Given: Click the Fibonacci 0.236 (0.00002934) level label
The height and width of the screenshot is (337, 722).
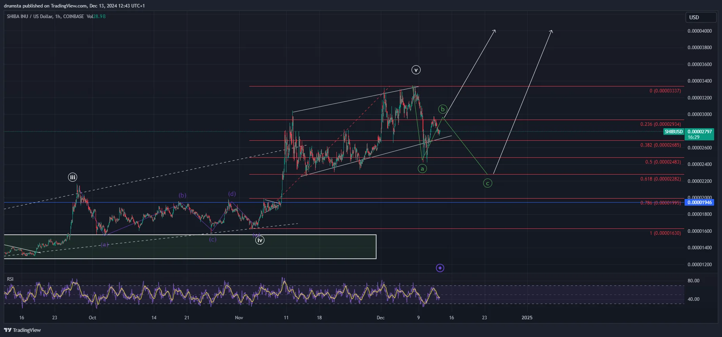Looking at the screenshot, I should click(x=661, y=124).
